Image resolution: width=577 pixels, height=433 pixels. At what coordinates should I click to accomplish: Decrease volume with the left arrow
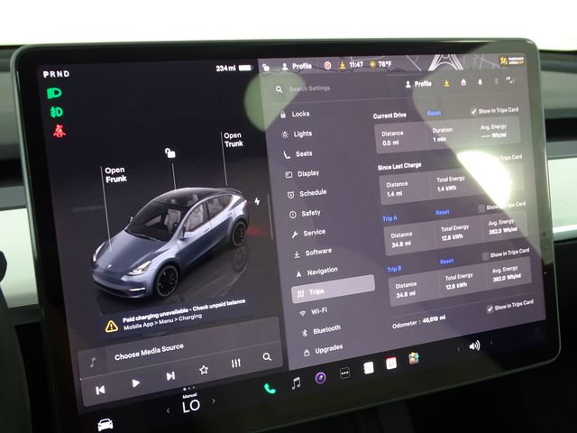coord(459,349)
